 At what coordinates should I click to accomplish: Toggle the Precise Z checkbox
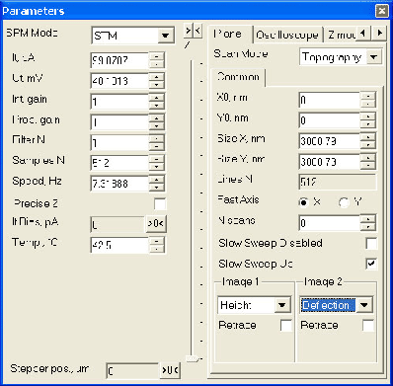[x=160, y=204]
